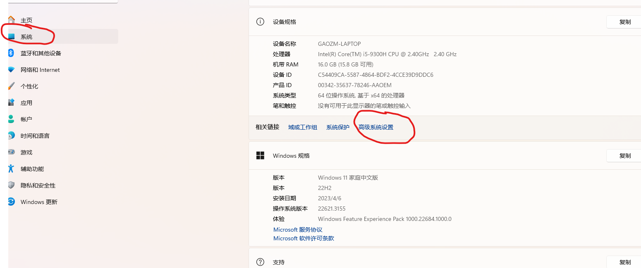Click system type 64 位操作系统 text
The image size is (641, 268).
click(361, 95)
